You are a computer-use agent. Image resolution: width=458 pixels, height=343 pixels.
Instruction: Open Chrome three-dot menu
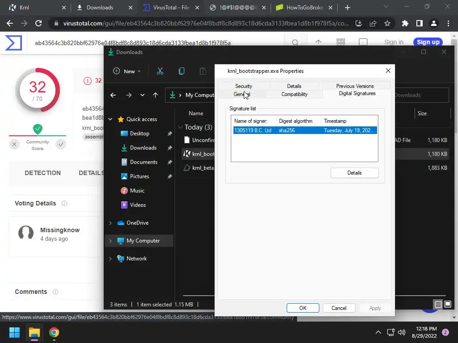[x=448, y=23]
